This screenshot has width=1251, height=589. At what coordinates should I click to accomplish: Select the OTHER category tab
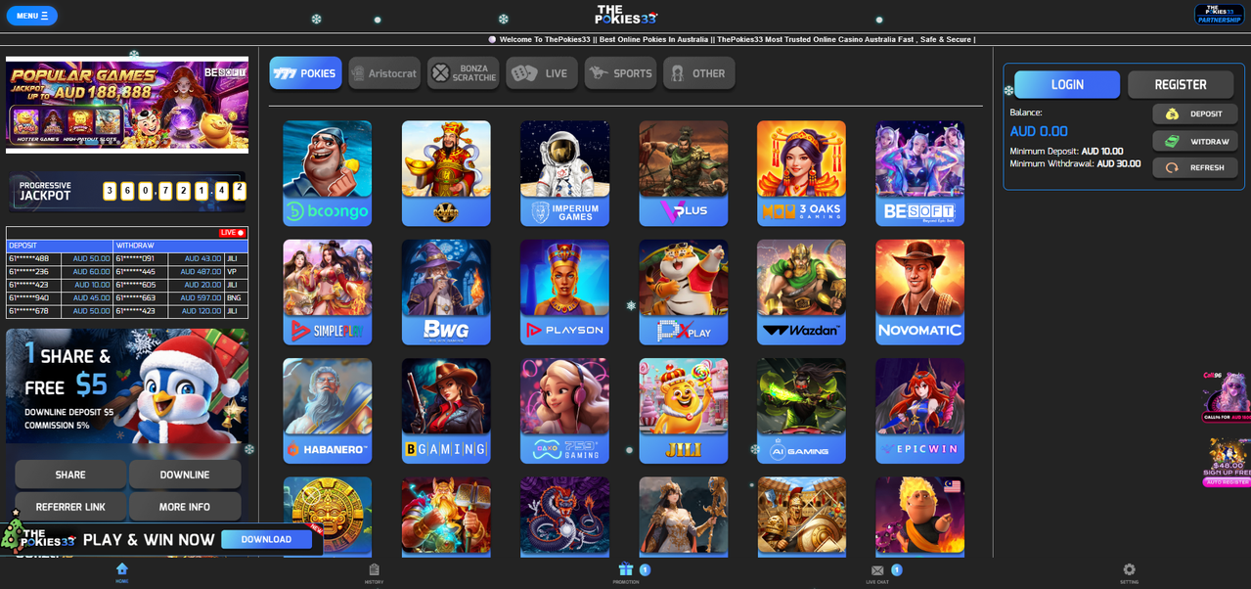699,73
